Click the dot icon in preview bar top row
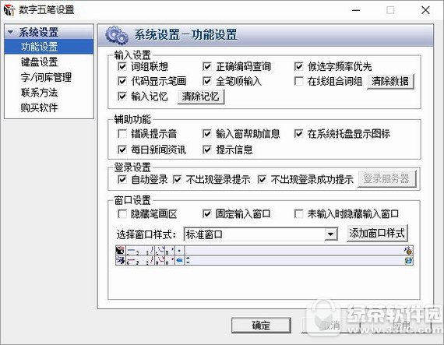This screenshot has width=444, height=345. click(x=179, y=251)
